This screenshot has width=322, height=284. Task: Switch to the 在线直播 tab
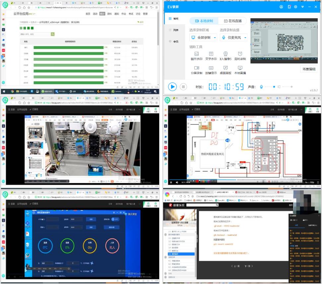pyautogui.click(x=232, y=21)
